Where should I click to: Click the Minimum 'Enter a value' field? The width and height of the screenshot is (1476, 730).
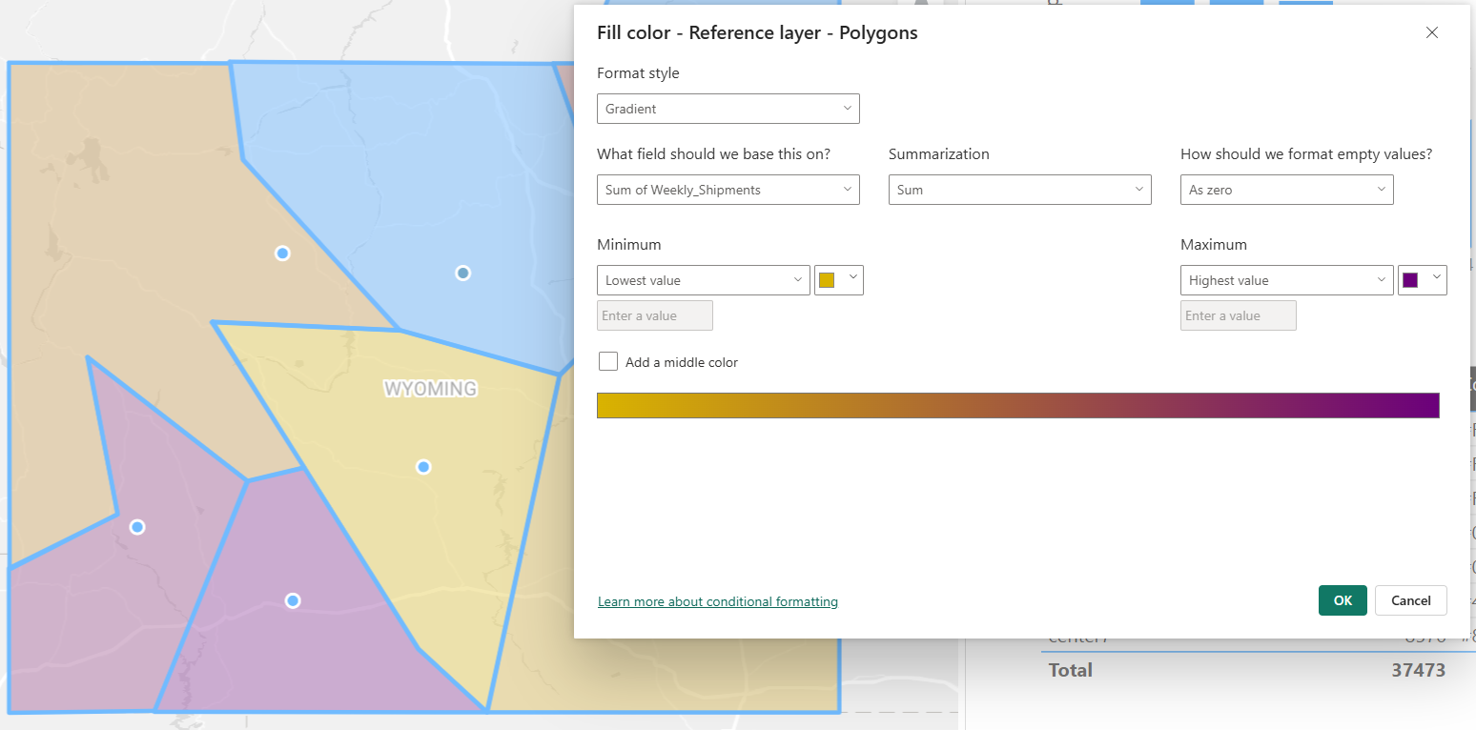coord(655,315)
